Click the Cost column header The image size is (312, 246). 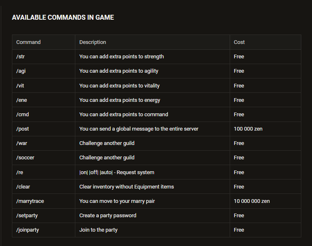click(265, 42)
